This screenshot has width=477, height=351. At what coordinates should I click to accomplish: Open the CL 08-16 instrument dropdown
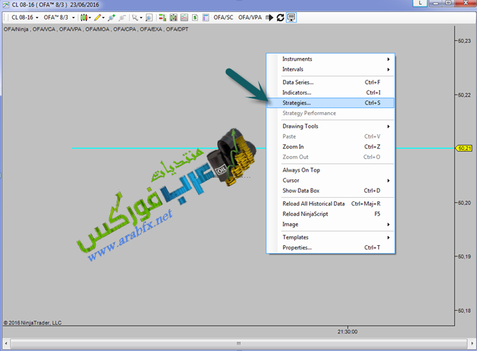tap(25, 18)
